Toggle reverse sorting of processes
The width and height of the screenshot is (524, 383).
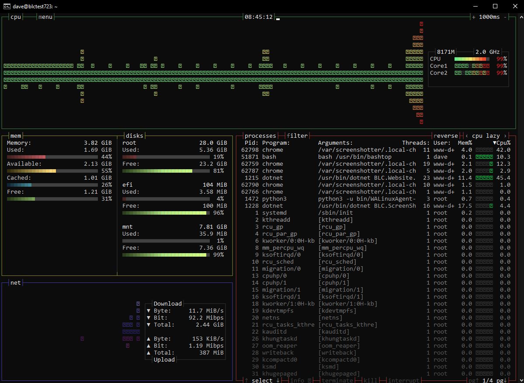click(x=445, y=136)
